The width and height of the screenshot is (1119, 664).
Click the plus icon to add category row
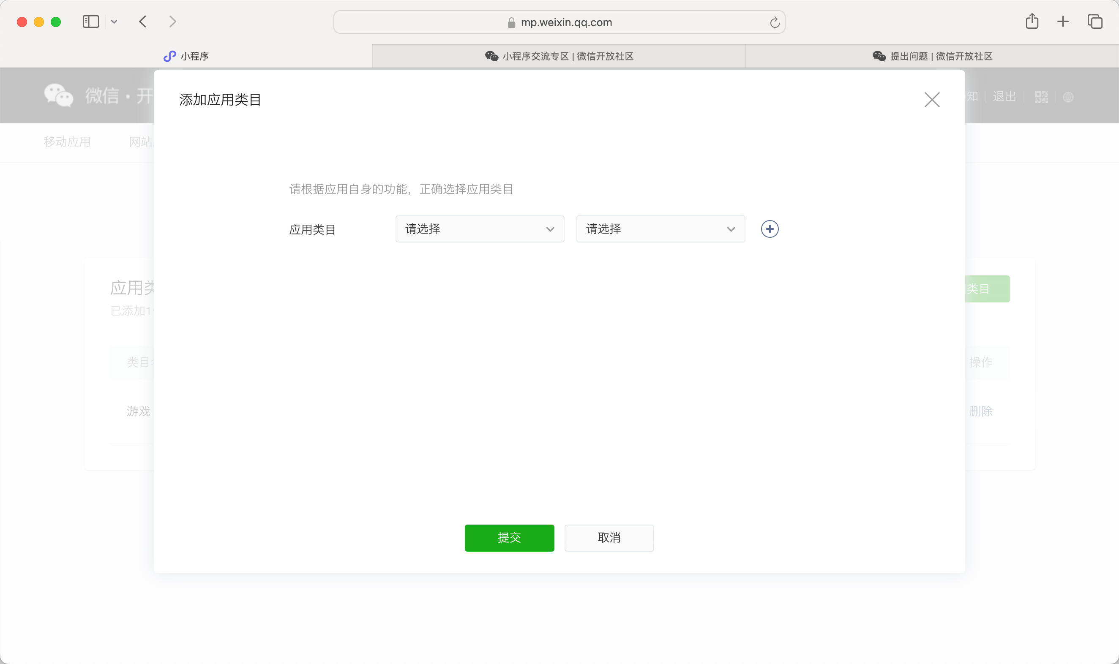pos(770,229)
